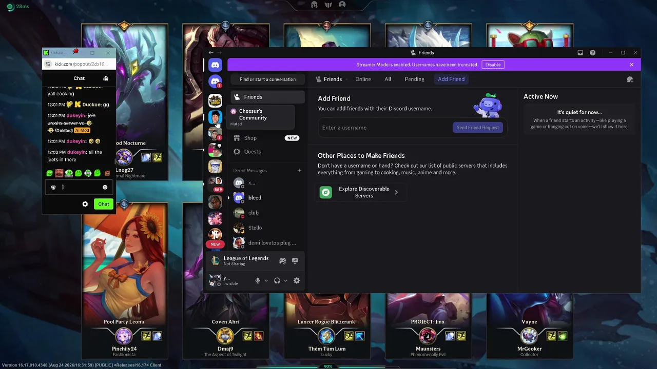Viewport: 657px width, 369px height.
Task: Click the 28ms ping indicator
Action: [x=18, y=7]
